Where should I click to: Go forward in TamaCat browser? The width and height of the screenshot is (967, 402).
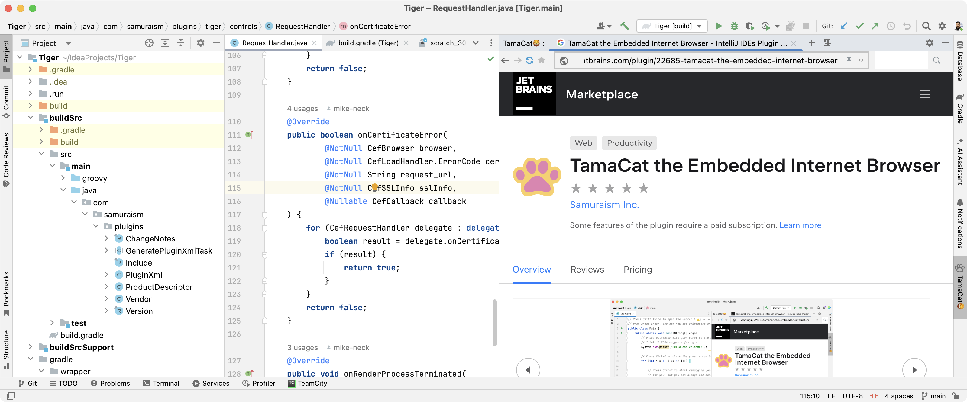517,60
